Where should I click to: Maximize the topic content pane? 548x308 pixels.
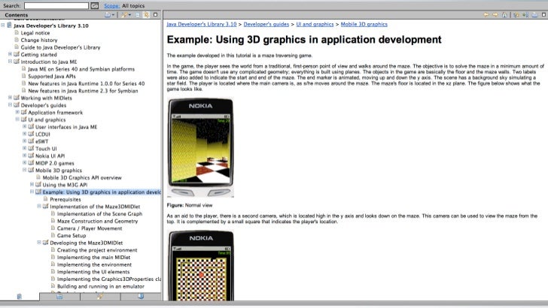[543, 15]
